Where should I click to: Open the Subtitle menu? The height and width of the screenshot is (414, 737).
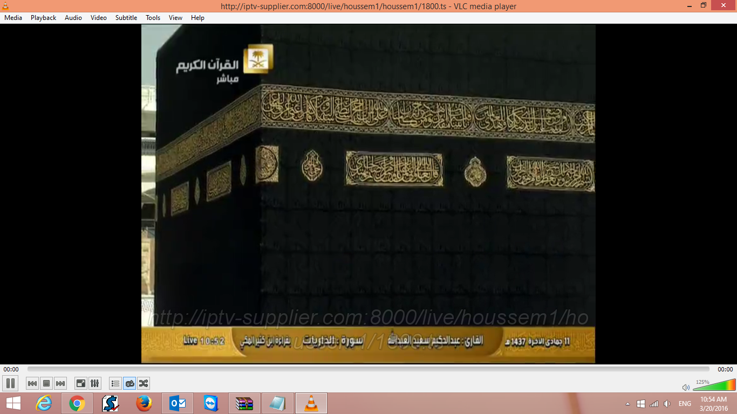click(126, 18)
